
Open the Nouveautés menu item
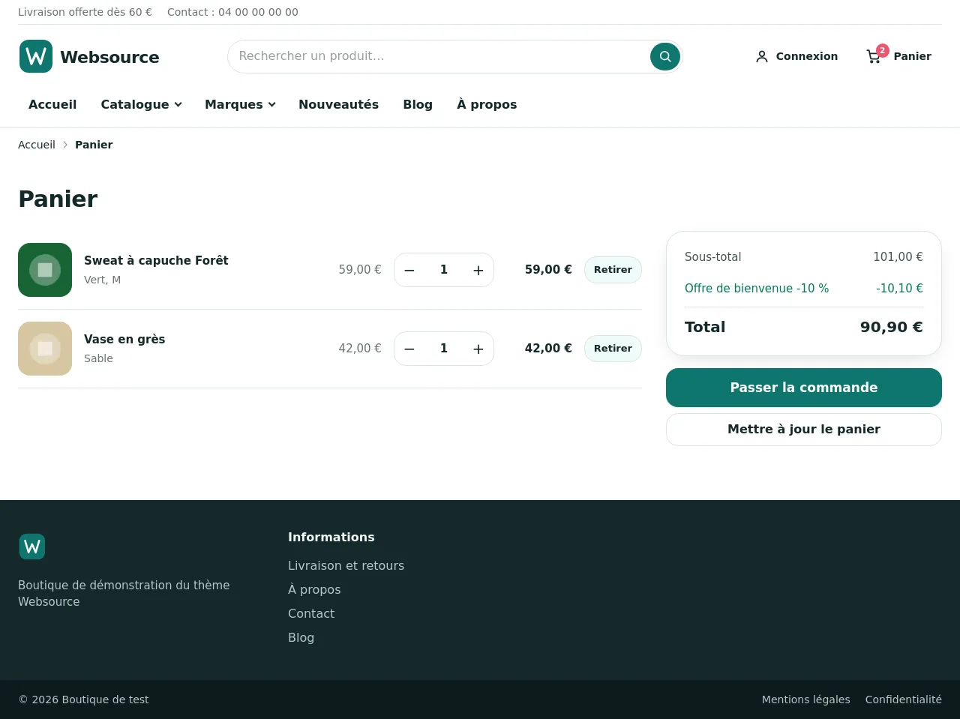(338, 104)
